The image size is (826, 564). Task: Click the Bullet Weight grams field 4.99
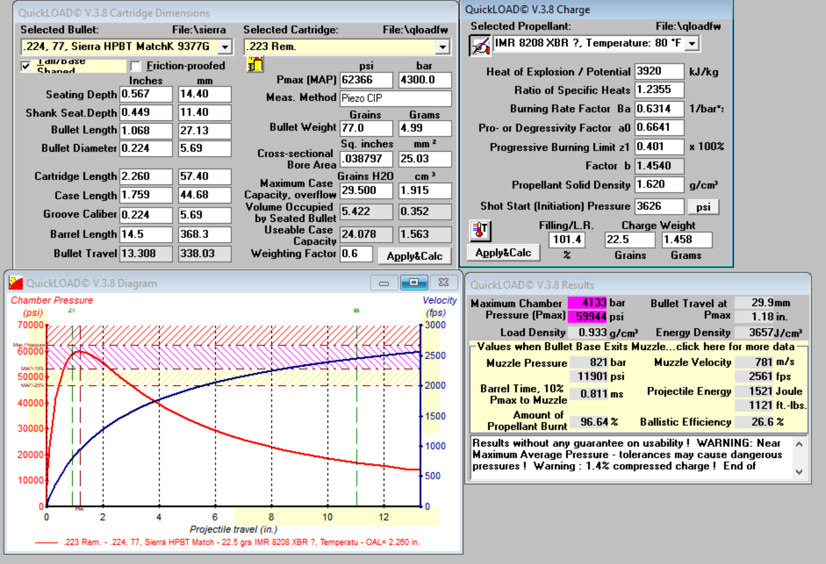[425, 128]
